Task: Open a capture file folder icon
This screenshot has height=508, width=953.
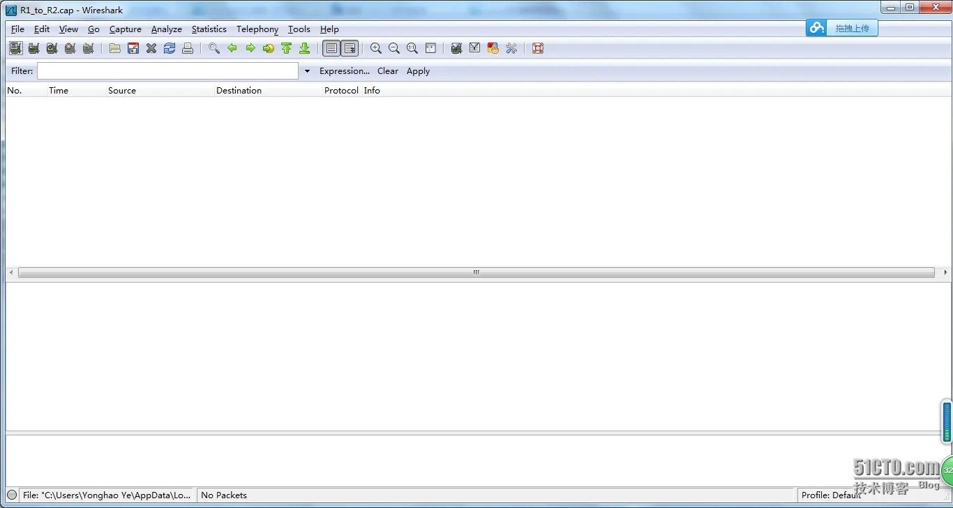Action: tap(115, 48)
